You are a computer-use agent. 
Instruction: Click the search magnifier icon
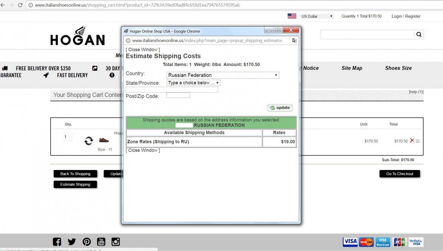419,34
